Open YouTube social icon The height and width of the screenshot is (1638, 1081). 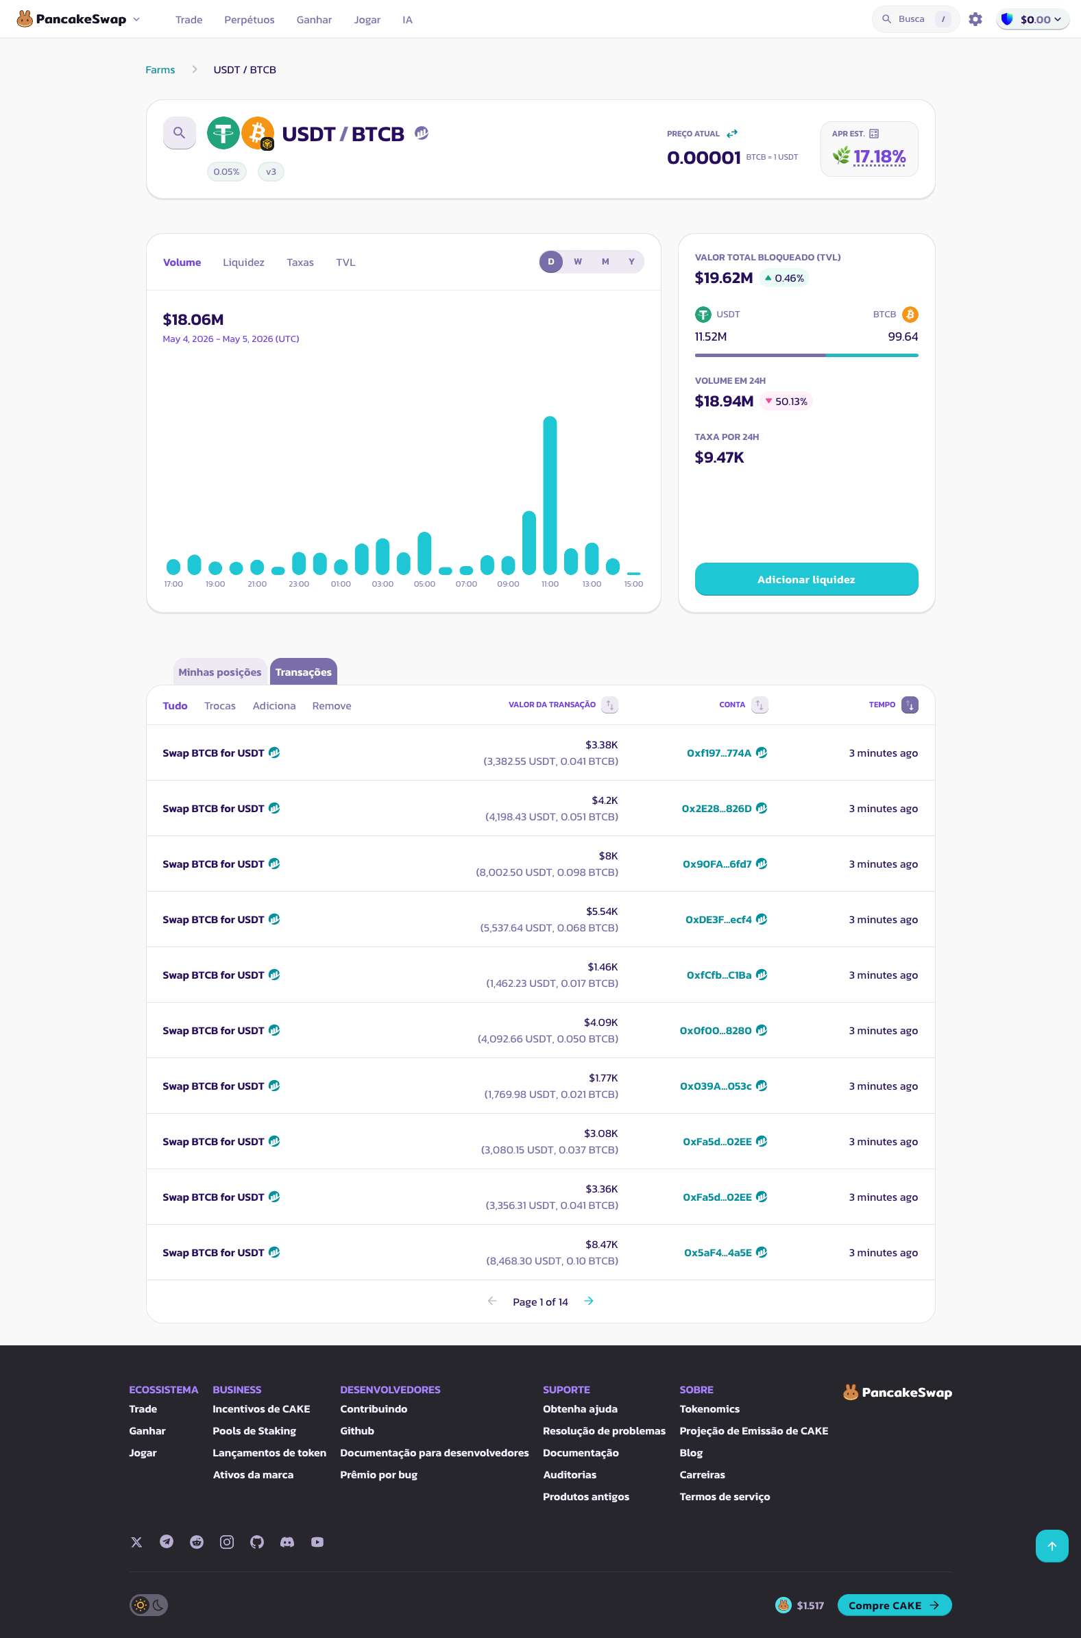(317, 1542)
